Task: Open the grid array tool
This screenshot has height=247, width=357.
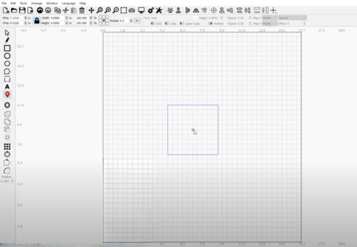Action: click(x=7, y=146)
